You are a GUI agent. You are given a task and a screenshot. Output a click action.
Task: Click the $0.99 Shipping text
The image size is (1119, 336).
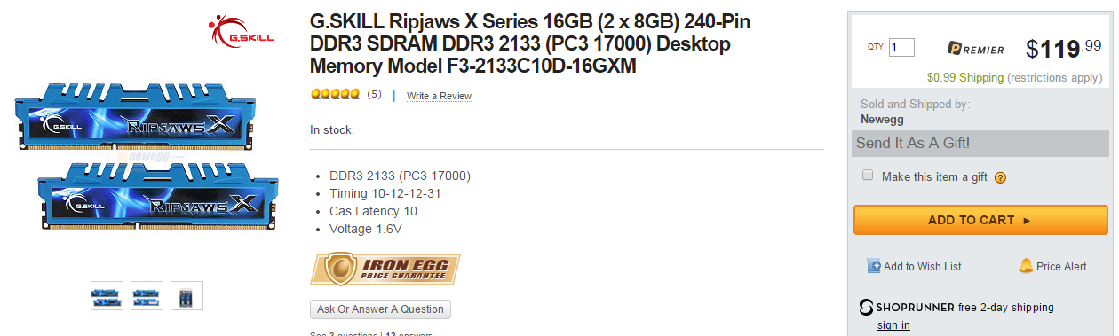tap(965, 78)
